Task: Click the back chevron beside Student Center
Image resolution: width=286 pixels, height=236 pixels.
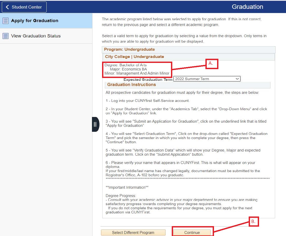Action: (7, 7)
